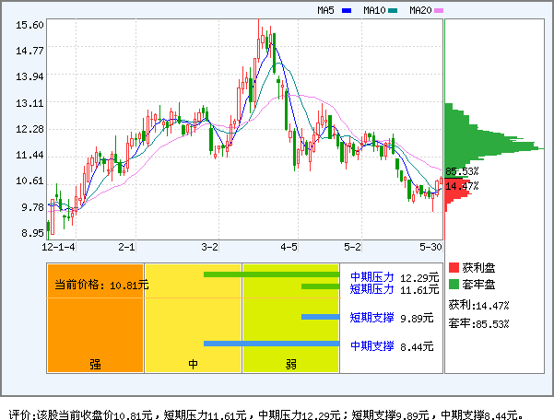Select the yellow 中 zone
554x420 pixels.
tap(193, 332)
